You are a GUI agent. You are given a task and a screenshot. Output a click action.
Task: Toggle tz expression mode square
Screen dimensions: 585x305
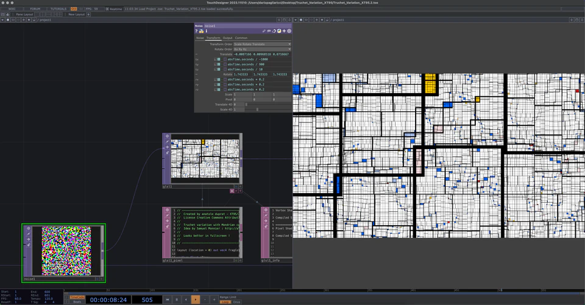point(219,69)
